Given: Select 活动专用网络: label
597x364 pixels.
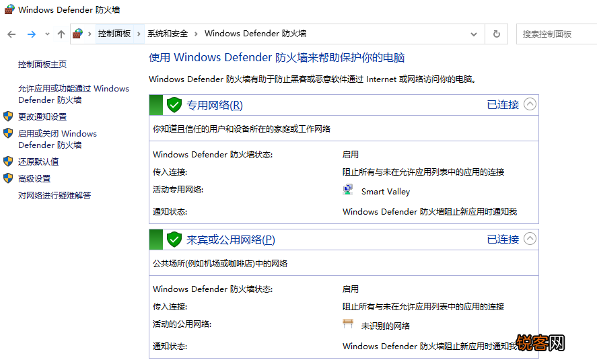Looking at the screenshot, I should point(178,190).
